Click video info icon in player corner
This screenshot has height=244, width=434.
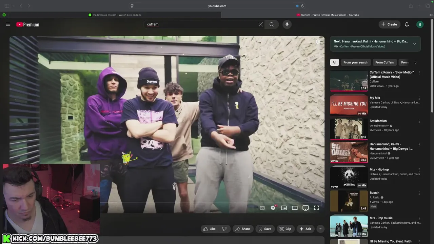click(318, 42)
